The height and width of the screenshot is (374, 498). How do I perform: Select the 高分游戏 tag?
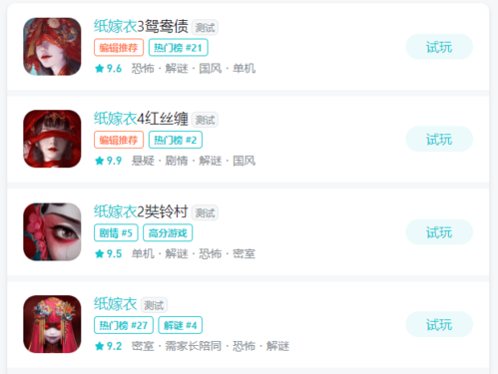[x=168, y=233]
